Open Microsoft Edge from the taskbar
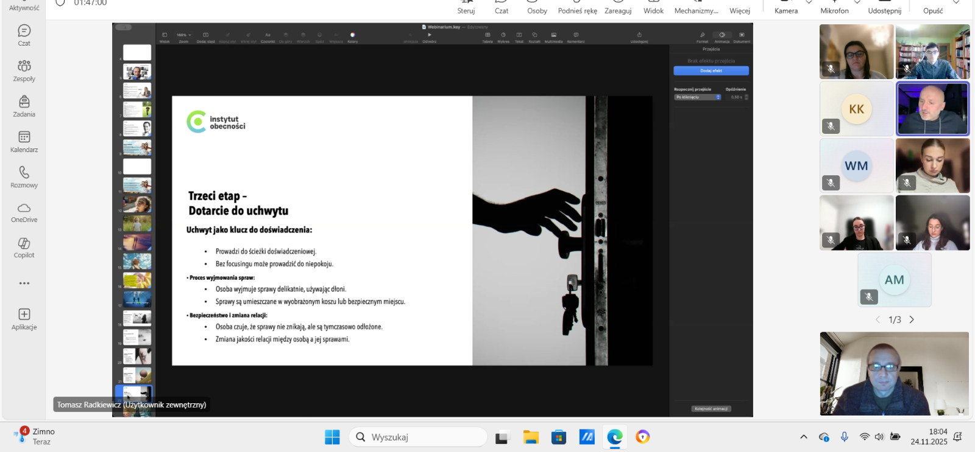 click(614, 437)
